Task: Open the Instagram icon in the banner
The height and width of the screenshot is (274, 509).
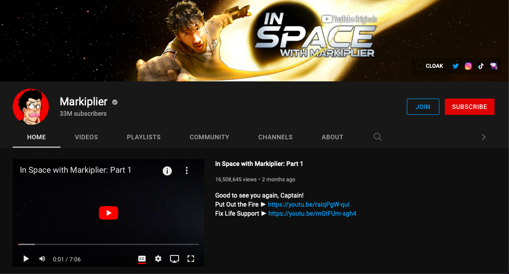Action: coord(468,66)
